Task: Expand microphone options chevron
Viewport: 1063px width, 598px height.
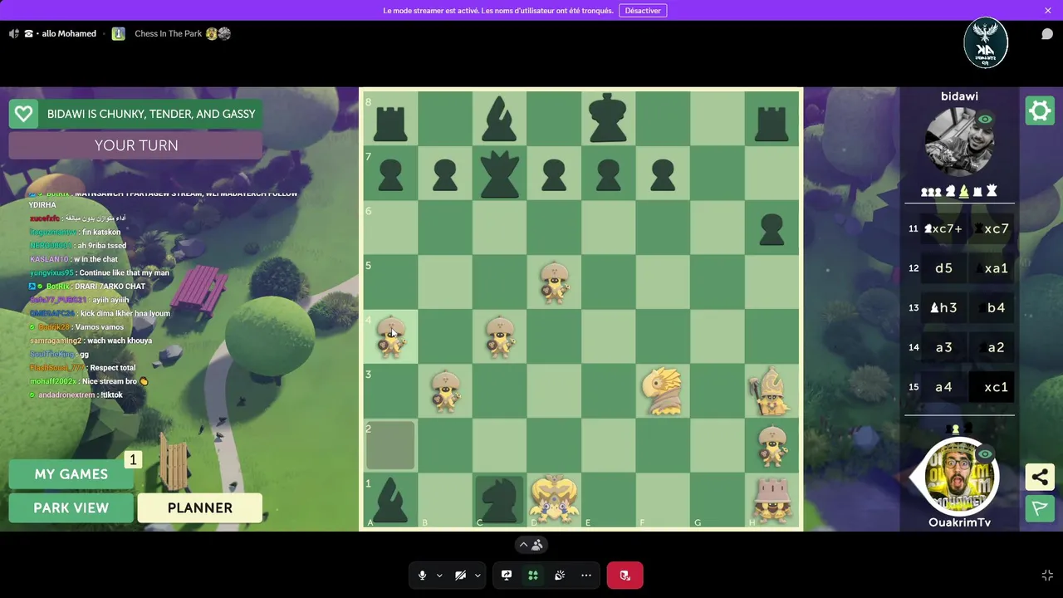Action: [439, 575]
